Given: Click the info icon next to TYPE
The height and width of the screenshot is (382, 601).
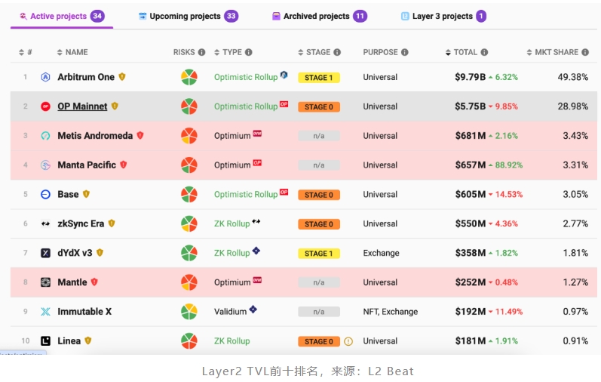Looking at the screenshot, I should 249,52.
